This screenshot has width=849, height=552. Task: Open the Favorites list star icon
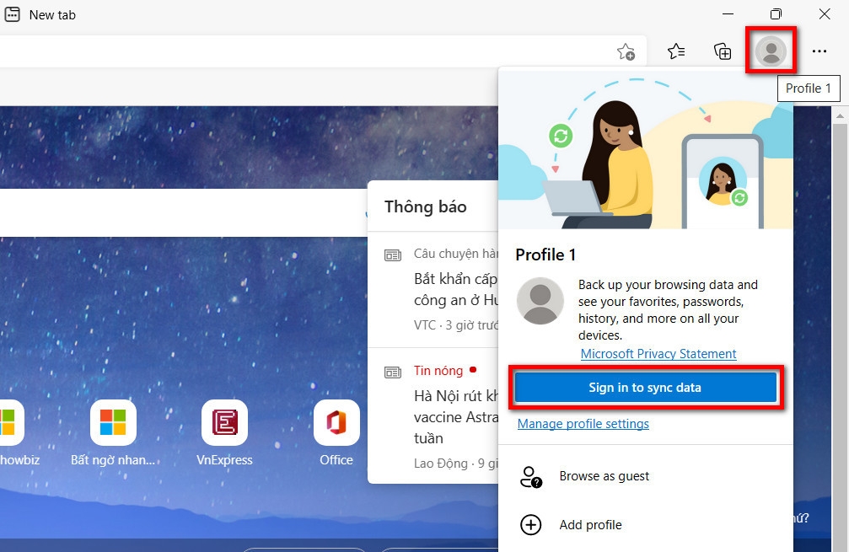[675, 51]
